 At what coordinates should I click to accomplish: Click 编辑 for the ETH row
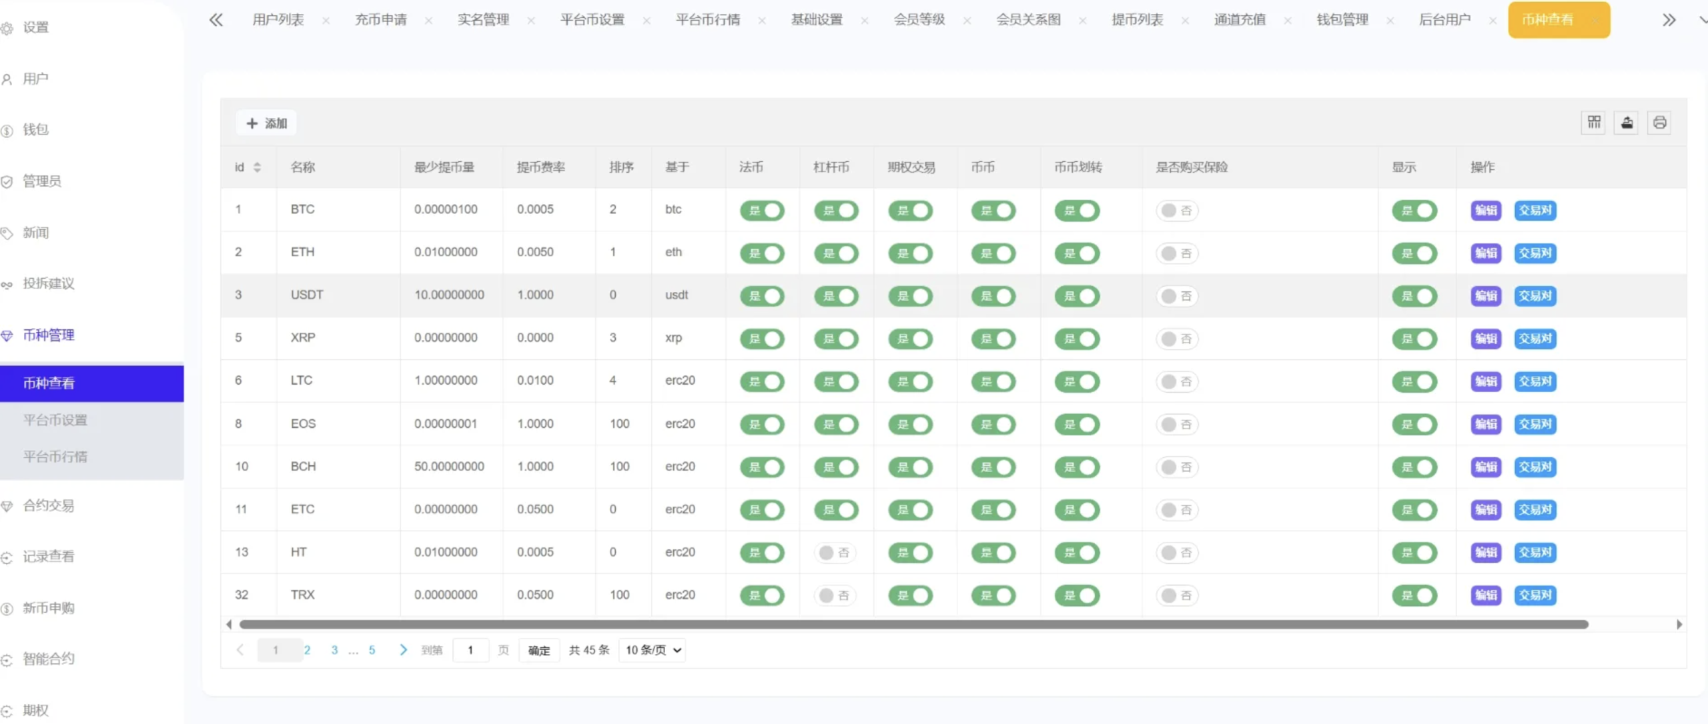[1486, 253]
